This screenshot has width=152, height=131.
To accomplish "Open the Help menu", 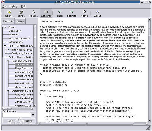I will 23,6.
